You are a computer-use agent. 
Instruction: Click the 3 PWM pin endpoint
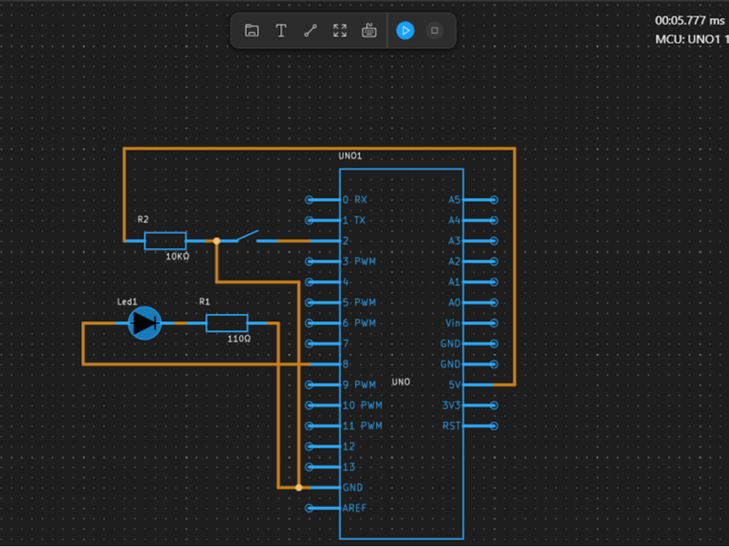point(309,262)
